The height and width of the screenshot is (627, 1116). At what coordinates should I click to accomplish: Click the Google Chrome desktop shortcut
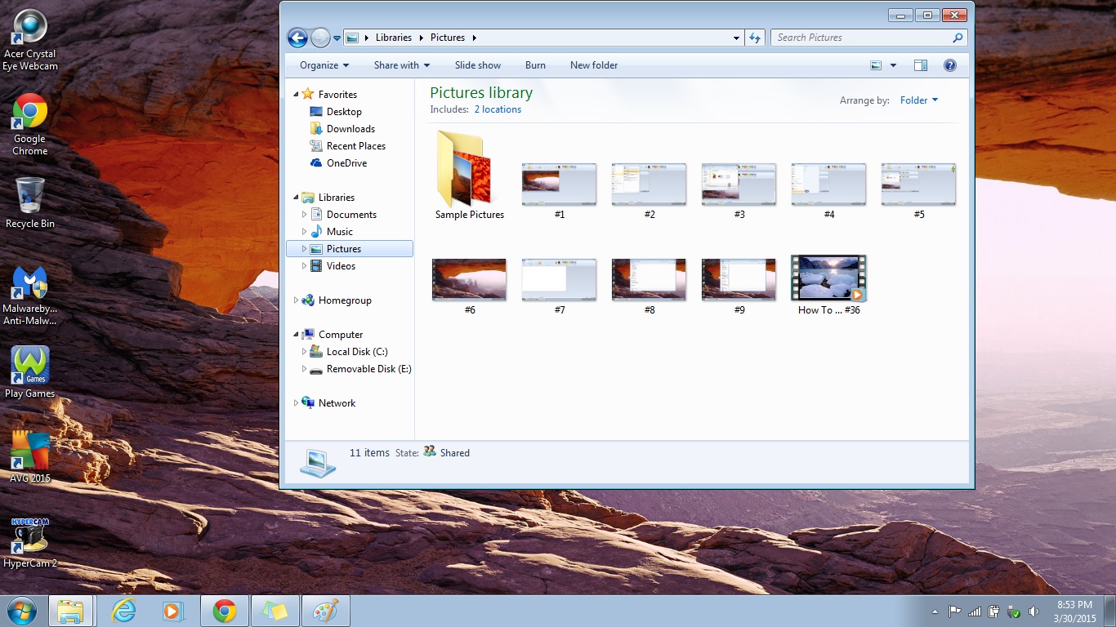[30, 124]
